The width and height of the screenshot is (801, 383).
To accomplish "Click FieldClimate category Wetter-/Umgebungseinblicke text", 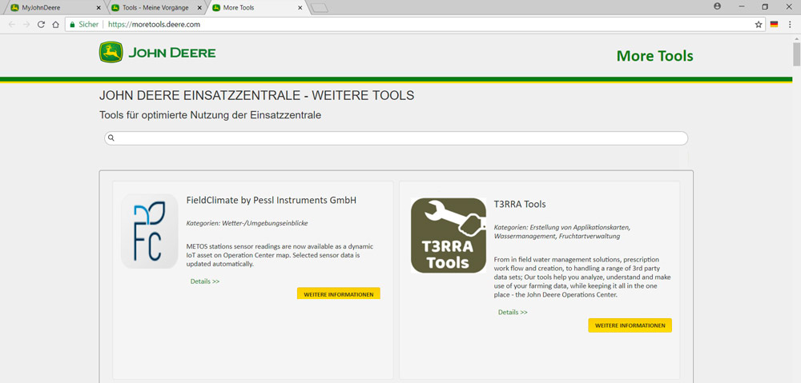I will [x=248, y=223].
